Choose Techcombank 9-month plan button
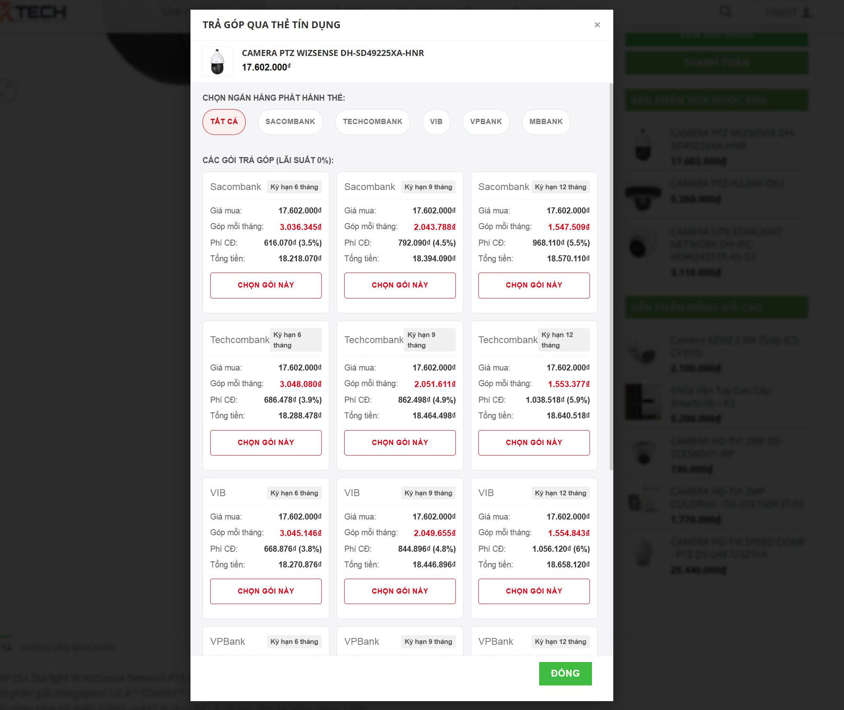Image resolution: width=844 pixels, height=710 pixels. 400,443
